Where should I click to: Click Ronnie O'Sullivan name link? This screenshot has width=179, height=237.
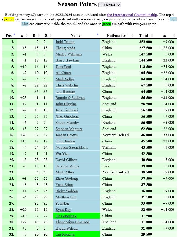pyautogui.click(x=70, y=98)
